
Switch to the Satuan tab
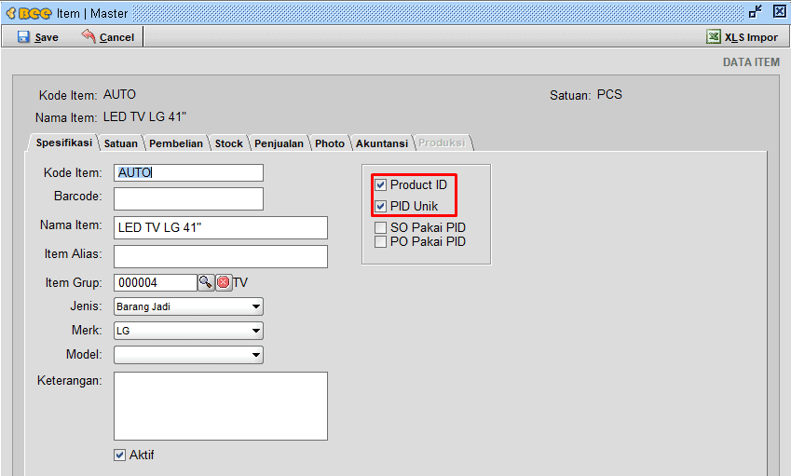point(121,143)
